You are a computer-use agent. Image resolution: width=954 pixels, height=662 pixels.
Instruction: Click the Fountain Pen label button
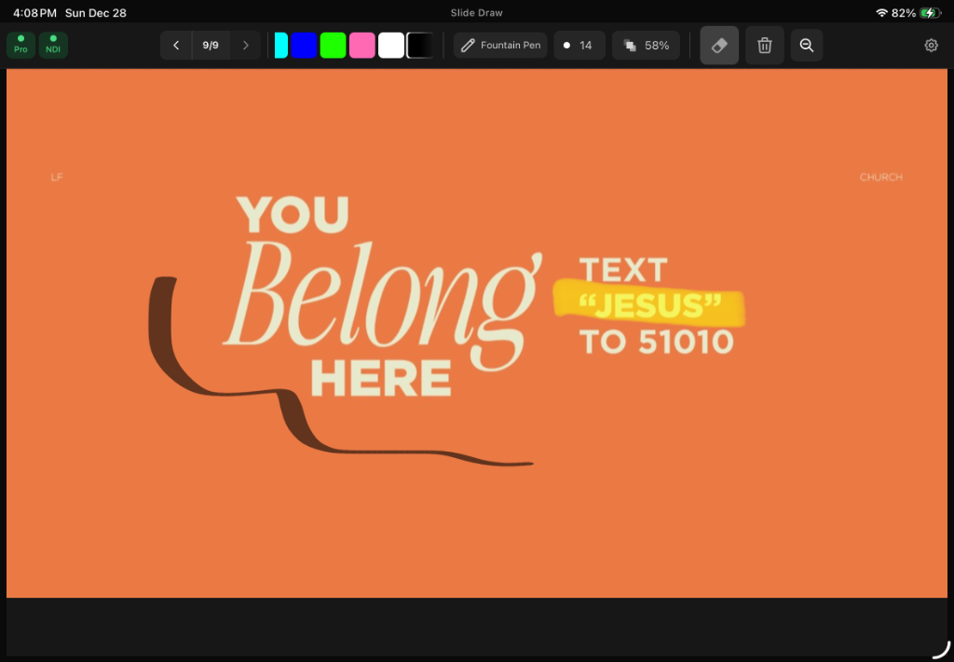499,45
